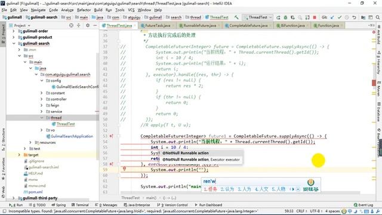The height and width of the screenshot is (215, 382).
Task: Open the VCS menu
Action: [x=131, y=10]
